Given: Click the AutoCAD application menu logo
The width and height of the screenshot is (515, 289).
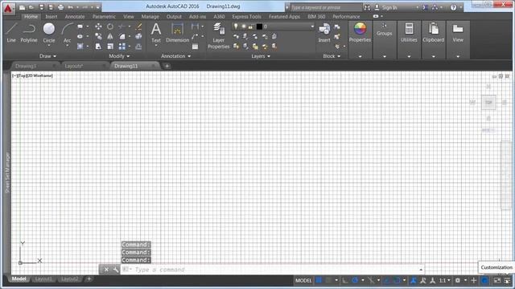Looking at the screenshot, I should tap(8, 9).
